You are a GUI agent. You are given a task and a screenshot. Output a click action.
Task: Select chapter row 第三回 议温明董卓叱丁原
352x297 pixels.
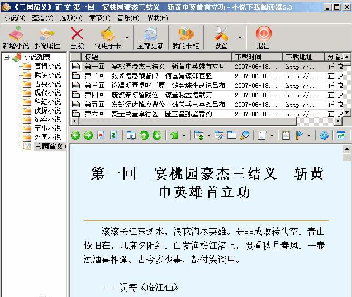207,86
